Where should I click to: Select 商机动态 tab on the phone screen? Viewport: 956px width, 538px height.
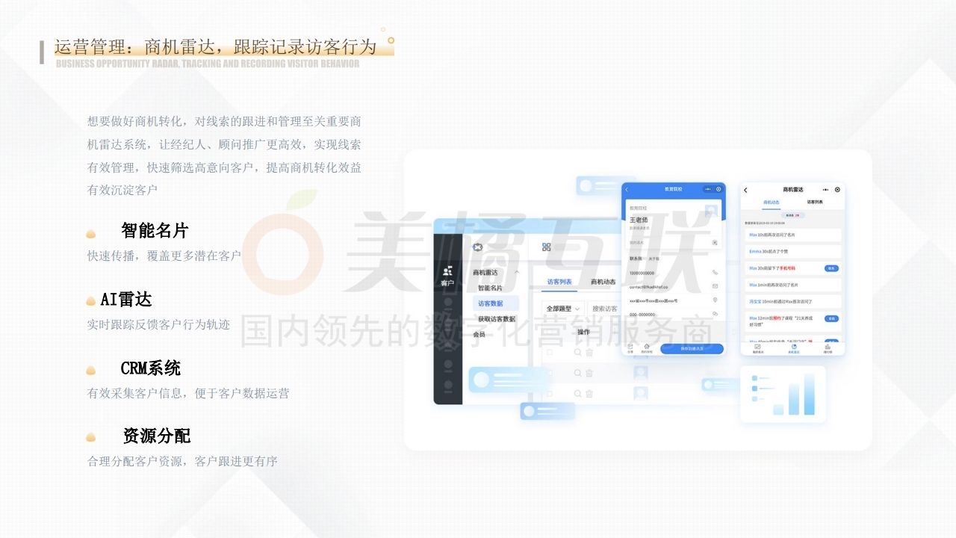tap(772, 202)
